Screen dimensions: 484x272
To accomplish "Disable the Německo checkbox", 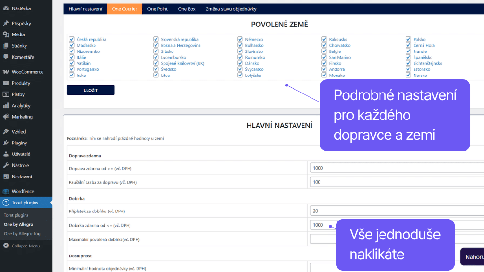I will pos(240,39).
